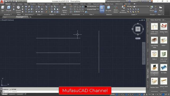Click the Model layout tab

(5, 94)
